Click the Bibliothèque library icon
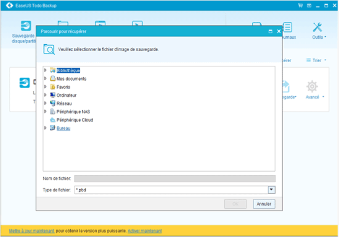 coord(52,70)
